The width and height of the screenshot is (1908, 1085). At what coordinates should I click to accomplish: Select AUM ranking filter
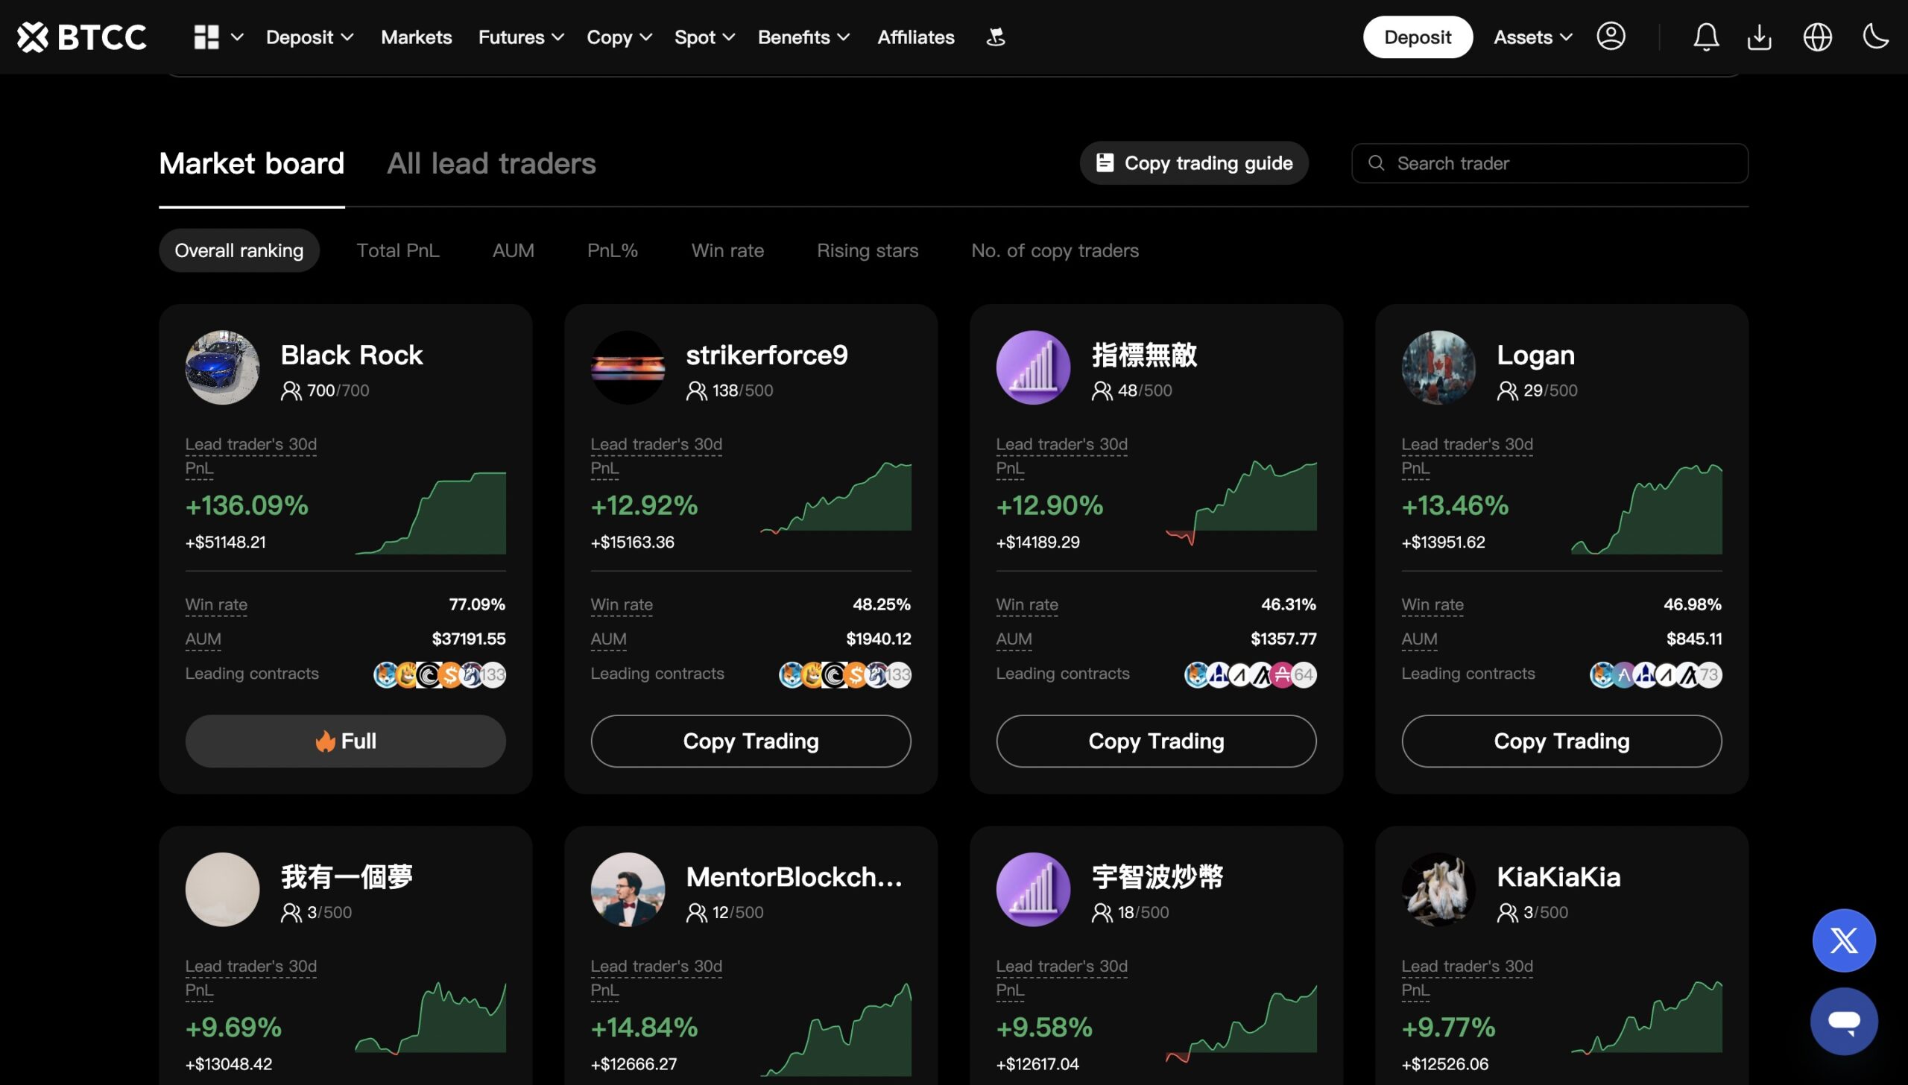click(x=514, y=250)
